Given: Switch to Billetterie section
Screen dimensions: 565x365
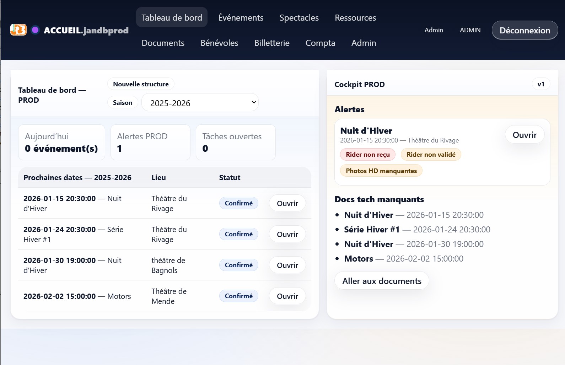Looking at the screenshot, I should (x=272, y=43).
